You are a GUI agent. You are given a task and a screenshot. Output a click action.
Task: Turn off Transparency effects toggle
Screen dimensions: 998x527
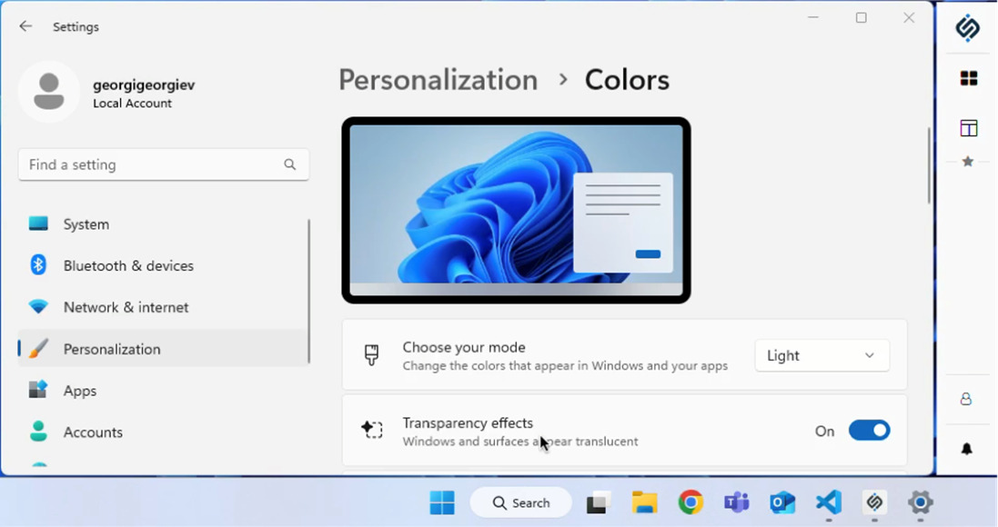tap(870, 431)
